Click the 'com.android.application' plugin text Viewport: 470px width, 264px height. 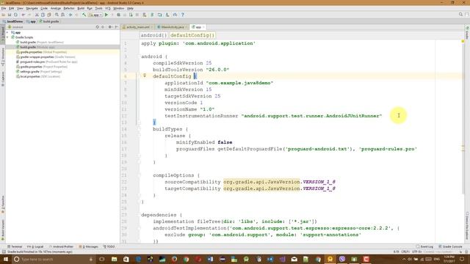219,43
